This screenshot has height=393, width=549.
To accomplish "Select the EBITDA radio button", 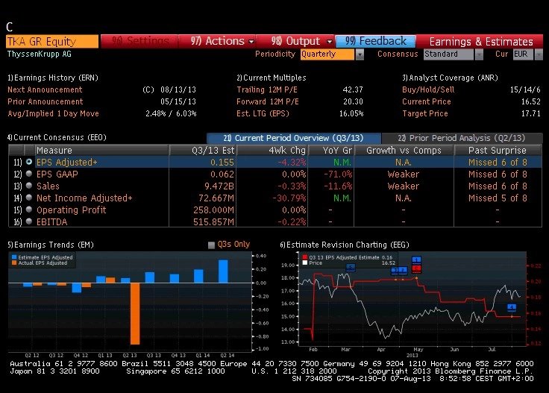I will click(29, 221).
